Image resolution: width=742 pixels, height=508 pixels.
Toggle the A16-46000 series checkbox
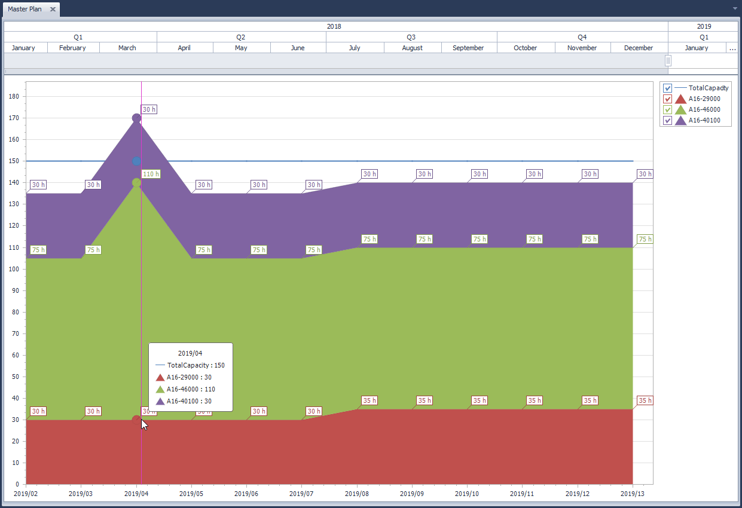coord(668,110)
